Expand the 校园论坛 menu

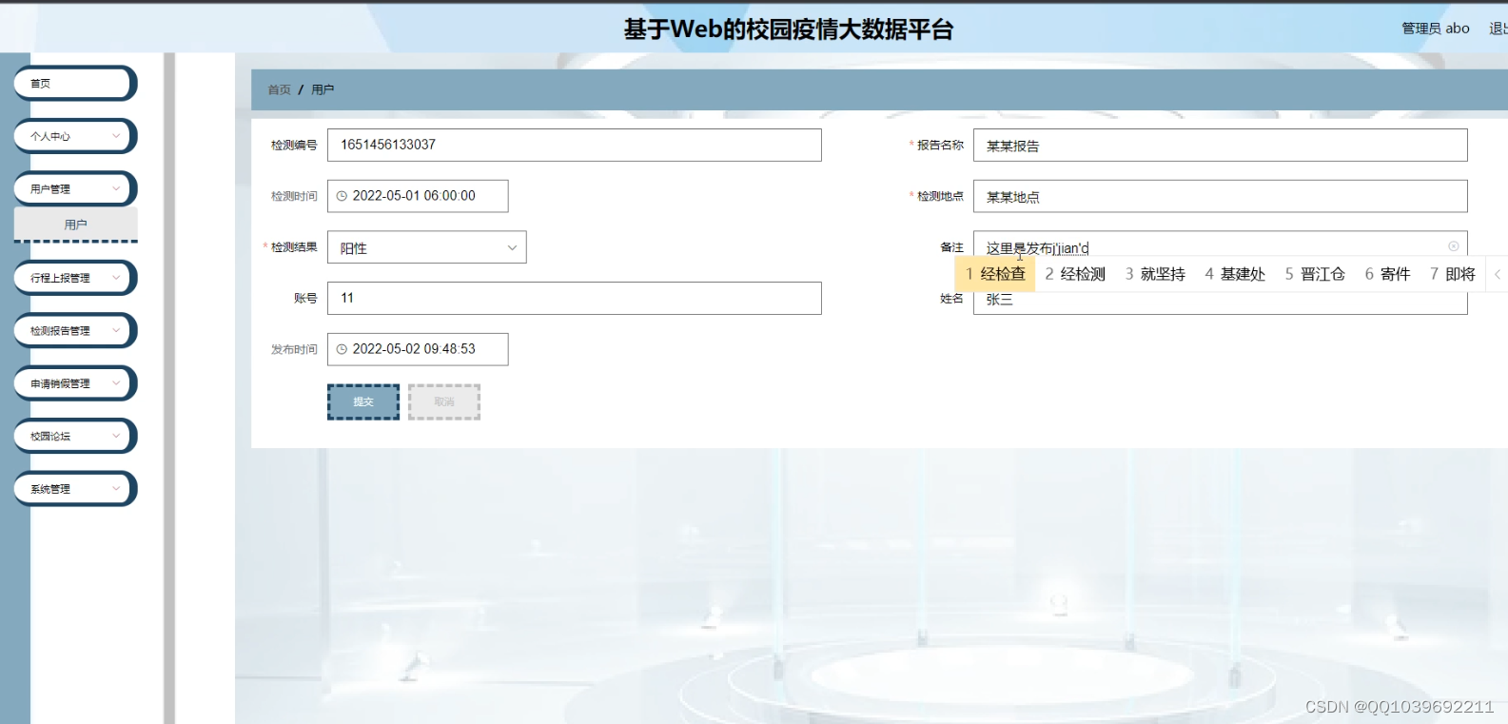tap(75, 436)
